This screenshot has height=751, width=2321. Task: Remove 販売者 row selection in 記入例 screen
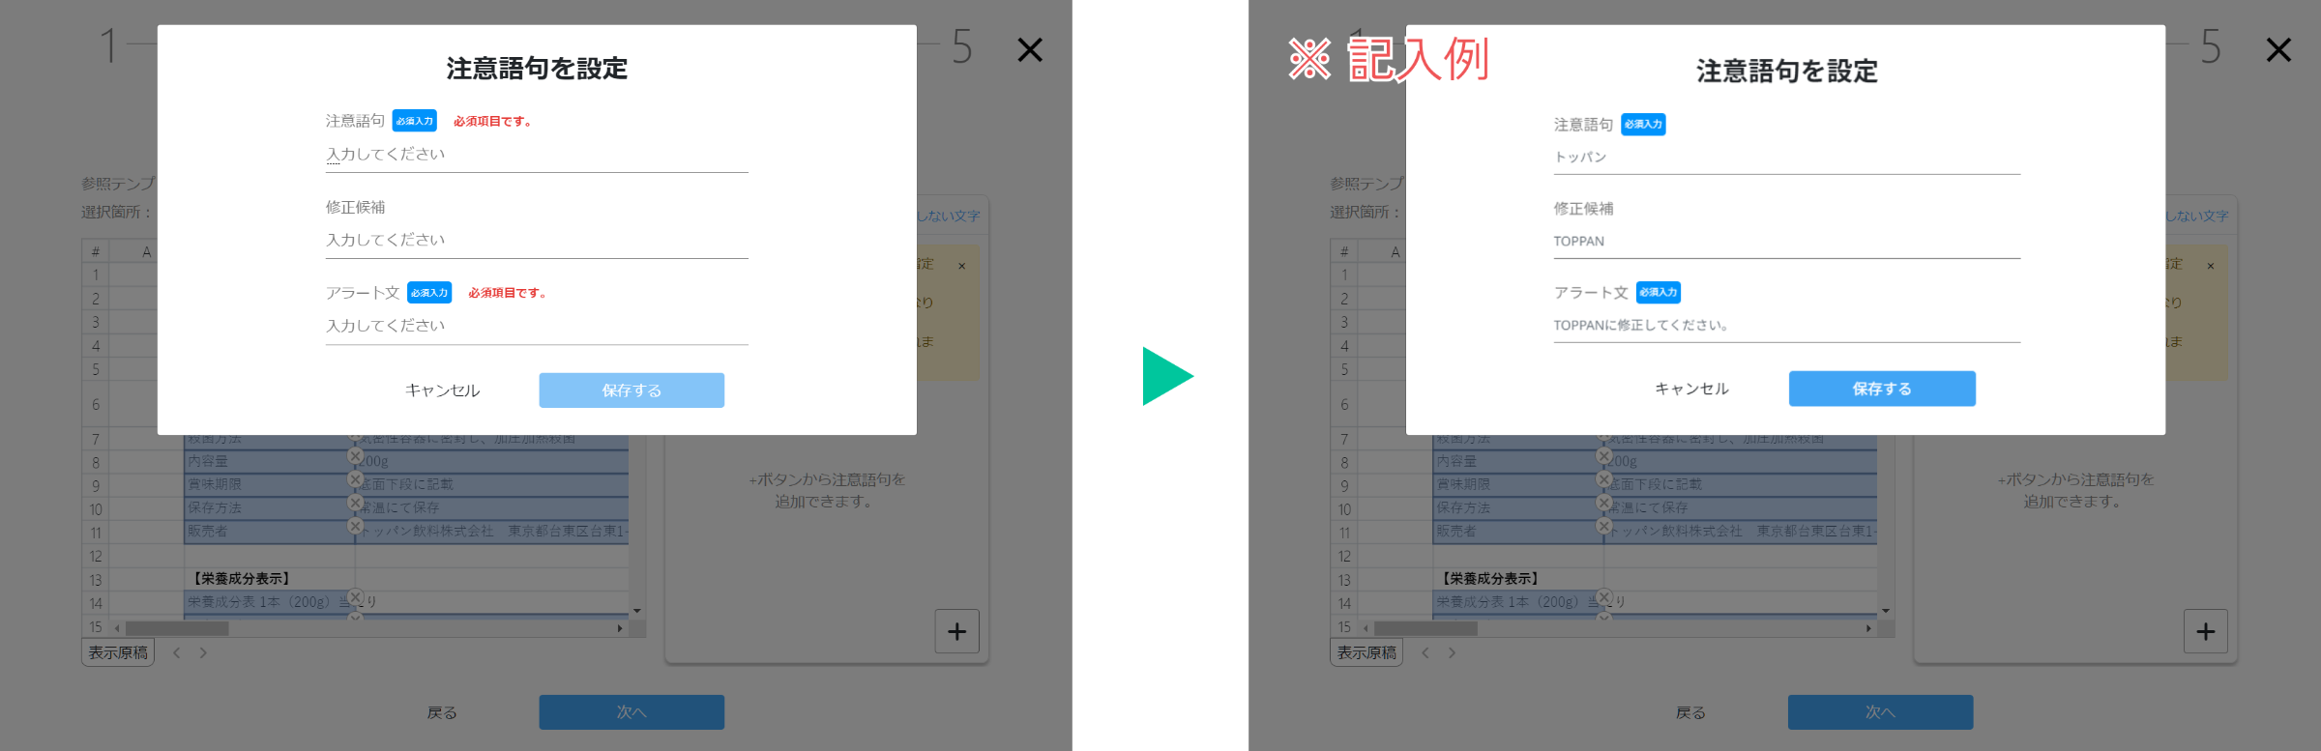pyautogui.click(x=1604, y=526)
